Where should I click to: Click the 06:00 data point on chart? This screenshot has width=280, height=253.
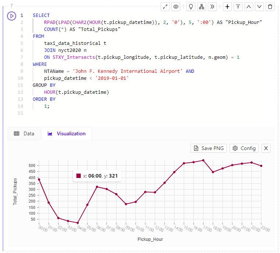coord(97,187)
